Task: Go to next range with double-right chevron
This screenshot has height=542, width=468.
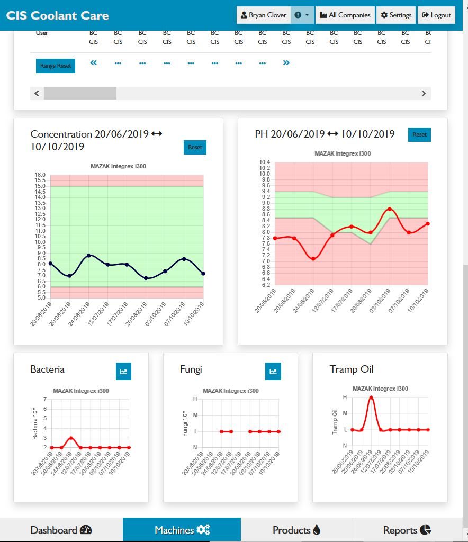Action: tap(286, 63)
